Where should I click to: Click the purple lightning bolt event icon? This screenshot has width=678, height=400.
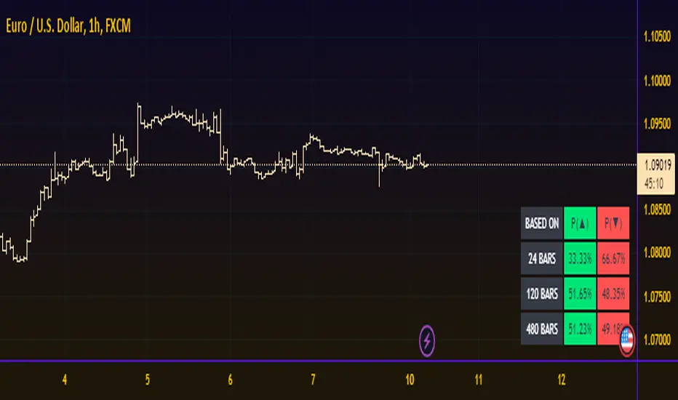point(427,341)
